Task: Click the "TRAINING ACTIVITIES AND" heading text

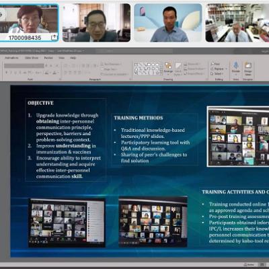Action: click(x=233, y=192)
